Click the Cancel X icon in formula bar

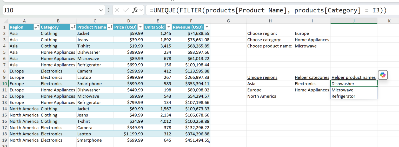tap(117, 10)
